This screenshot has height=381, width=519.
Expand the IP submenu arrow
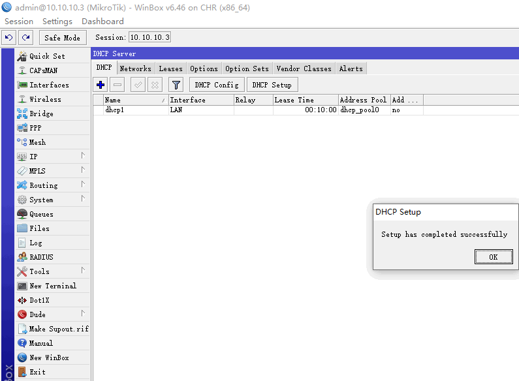click(83, 155)
